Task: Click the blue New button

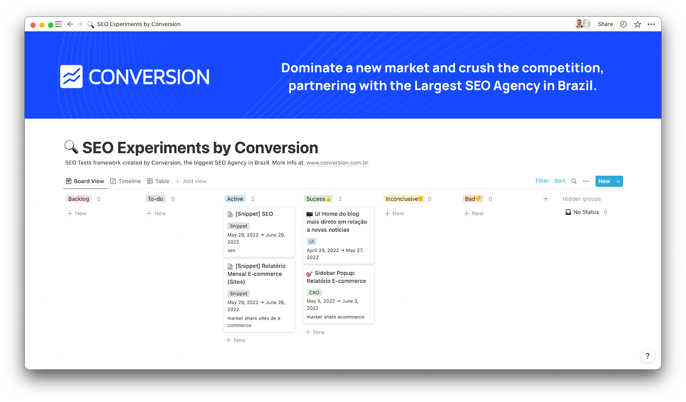Action: pyautogui.click(x=605, y=181)
